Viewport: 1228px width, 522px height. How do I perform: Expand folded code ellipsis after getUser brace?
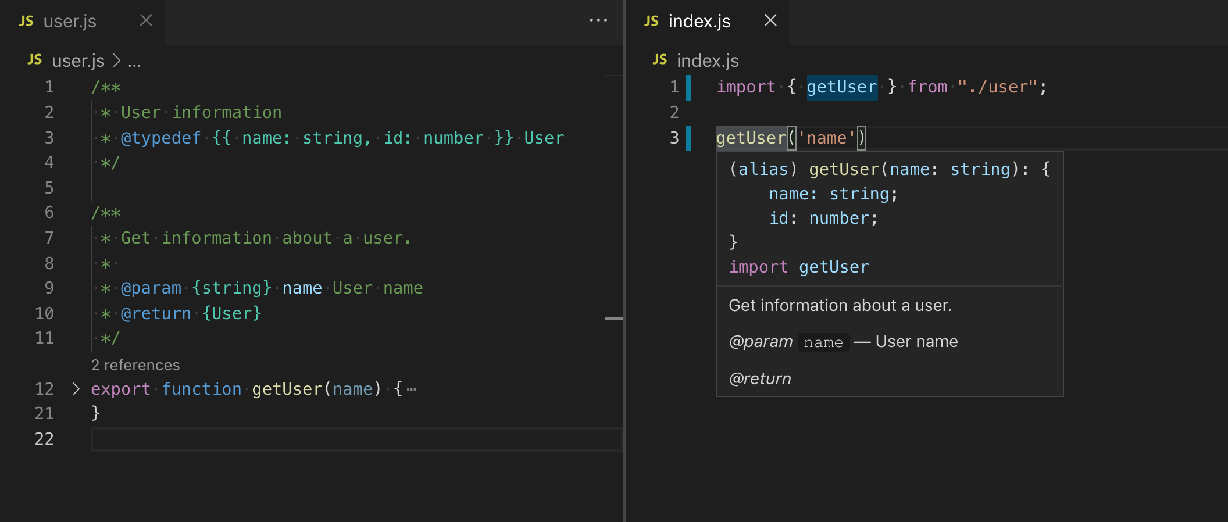click(x=412, y=389)
